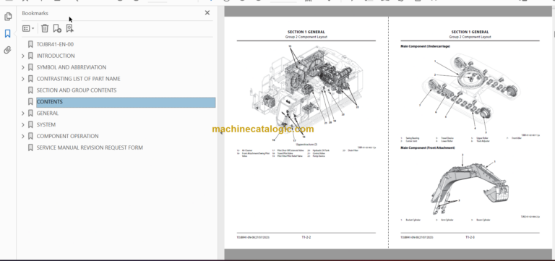
Task: Click the upperstructure engine diagram on page T1-2-2
Action: click(306, 94)
